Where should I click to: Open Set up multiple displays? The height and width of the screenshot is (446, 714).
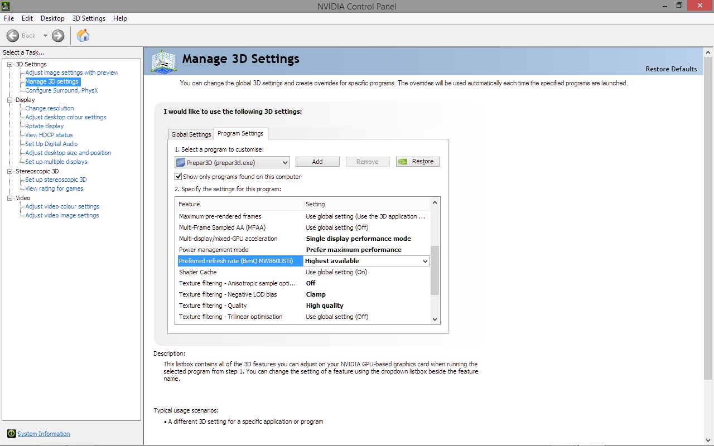56,162
